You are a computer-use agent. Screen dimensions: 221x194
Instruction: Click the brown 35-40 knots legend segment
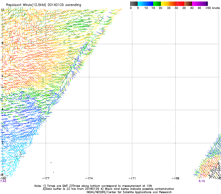coord(188,4)
